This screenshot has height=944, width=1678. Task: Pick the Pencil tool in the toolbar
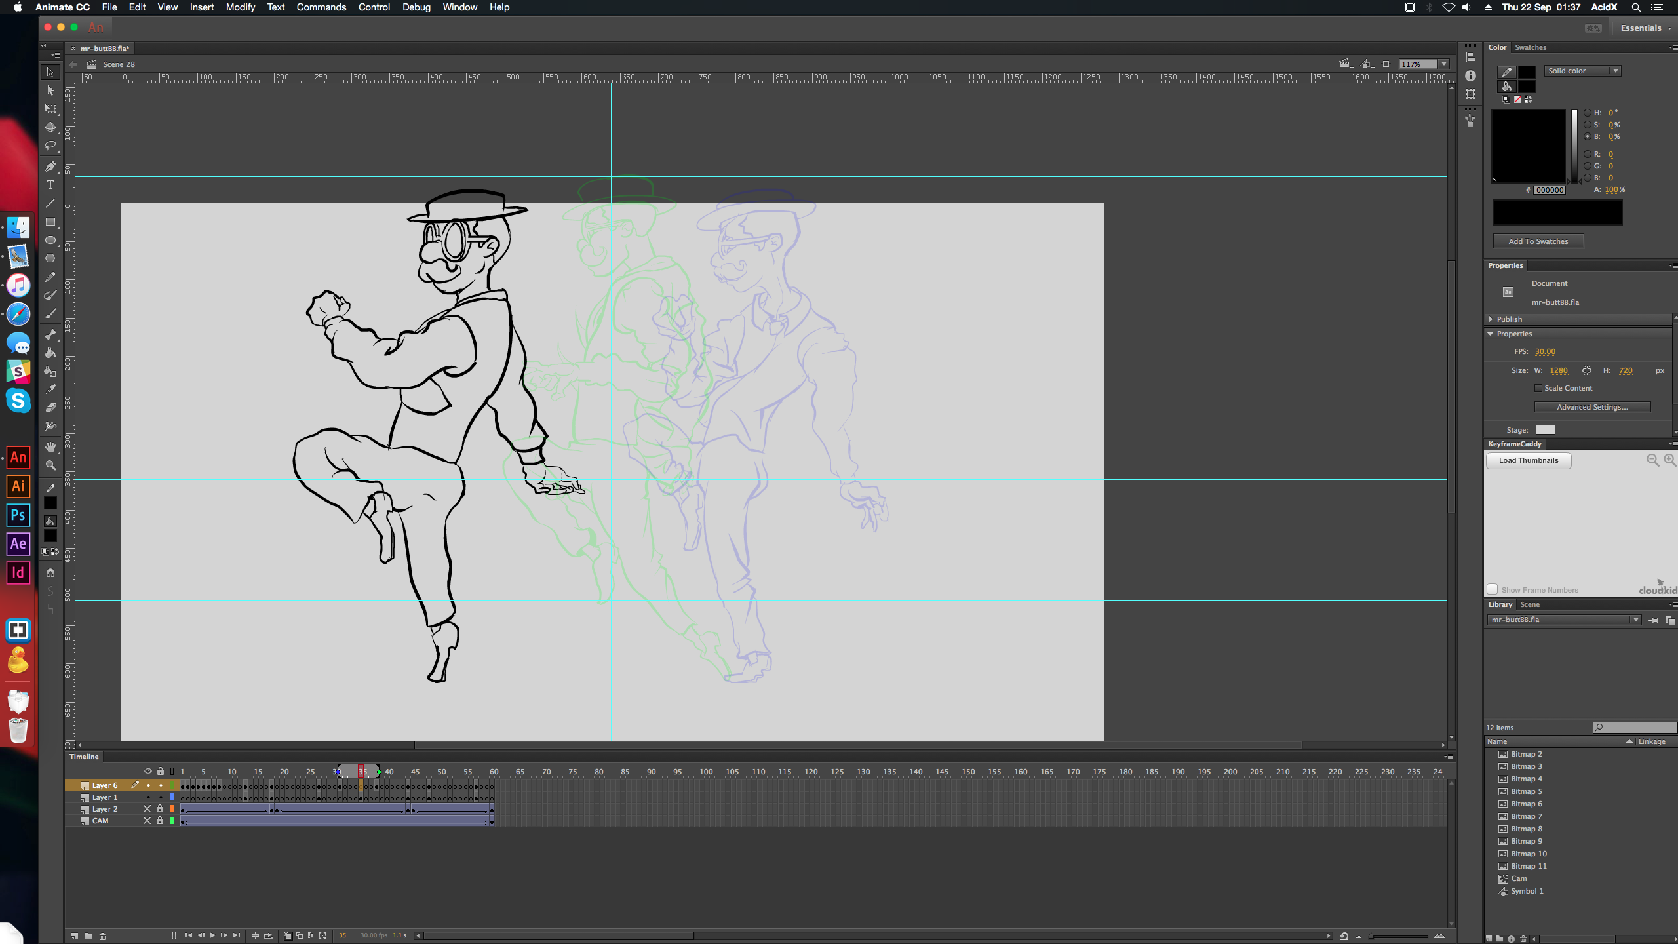[50, 277]
